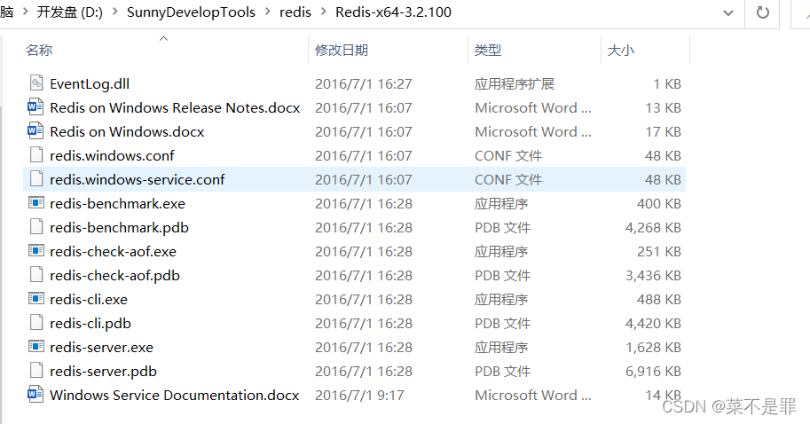Open the address bar history dropdown

[728, 13]
